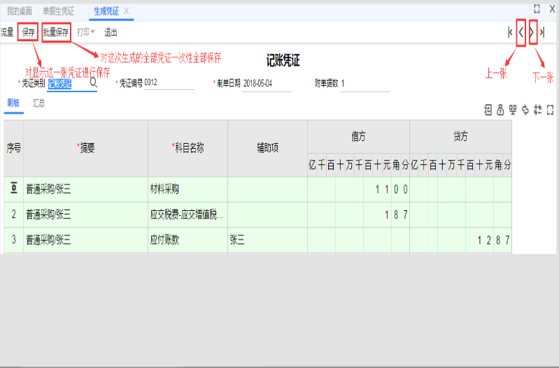Open the 单据生凭证 tab
559x368 pixels.
tap(58, 10)
